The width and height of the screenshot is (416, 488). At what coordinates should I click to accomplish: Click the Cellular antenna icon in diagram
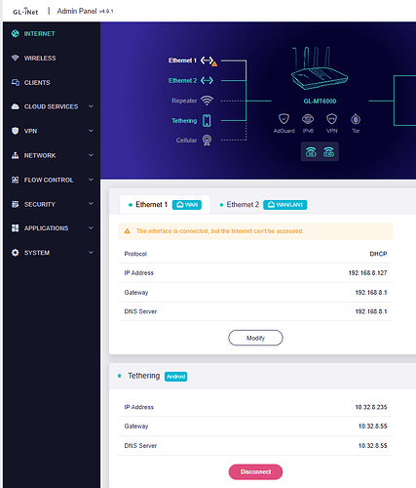207,141
